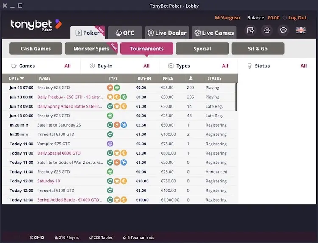Select the Tournaments section

click(x=147, y=49)
